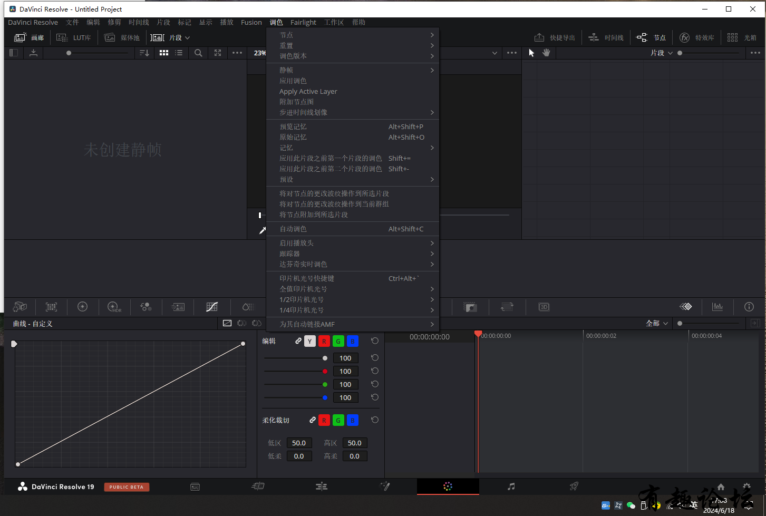Image resolution: width=766 pixels, height=516 pixels.
Task: Toggle channel link icon next to 编辑
Action: coord(298,341)
